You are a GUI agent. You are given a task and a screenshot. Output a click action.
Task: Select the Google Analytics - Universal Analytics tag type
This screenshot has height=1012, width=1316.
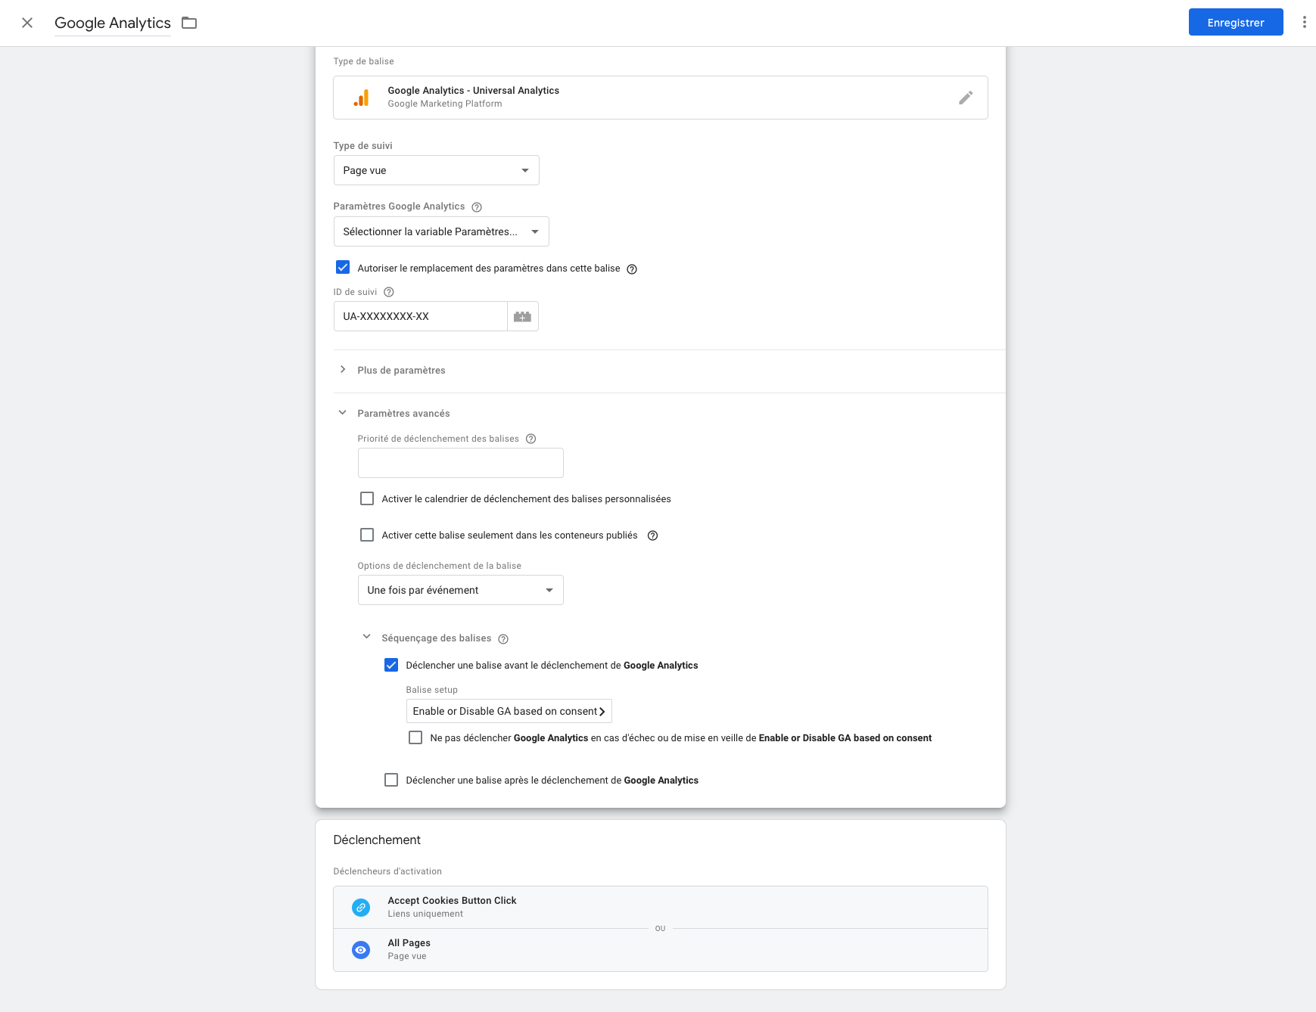[661, 98]
